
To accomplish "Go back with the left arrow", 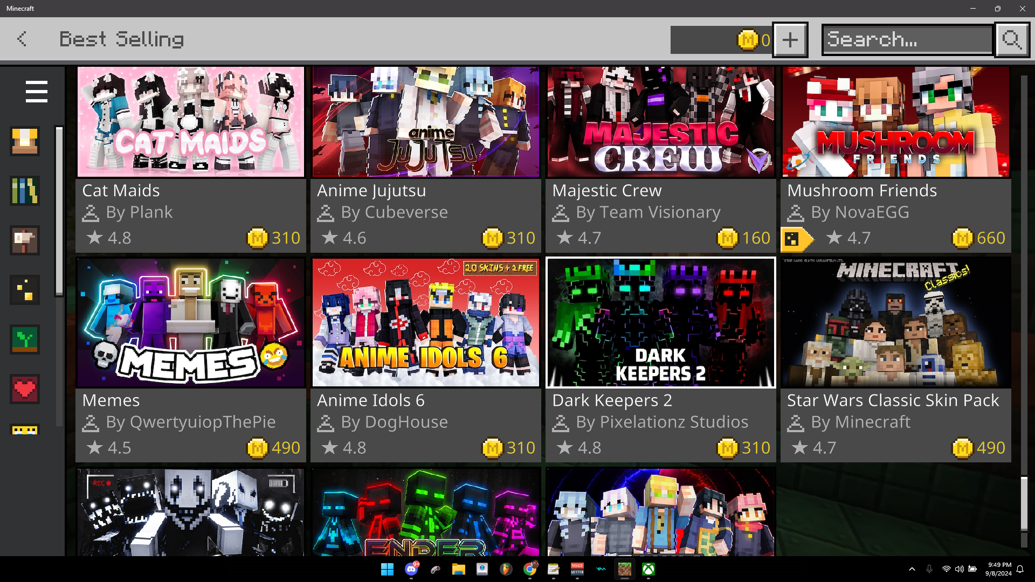I will pyautogui.click(x=22, y=39).
